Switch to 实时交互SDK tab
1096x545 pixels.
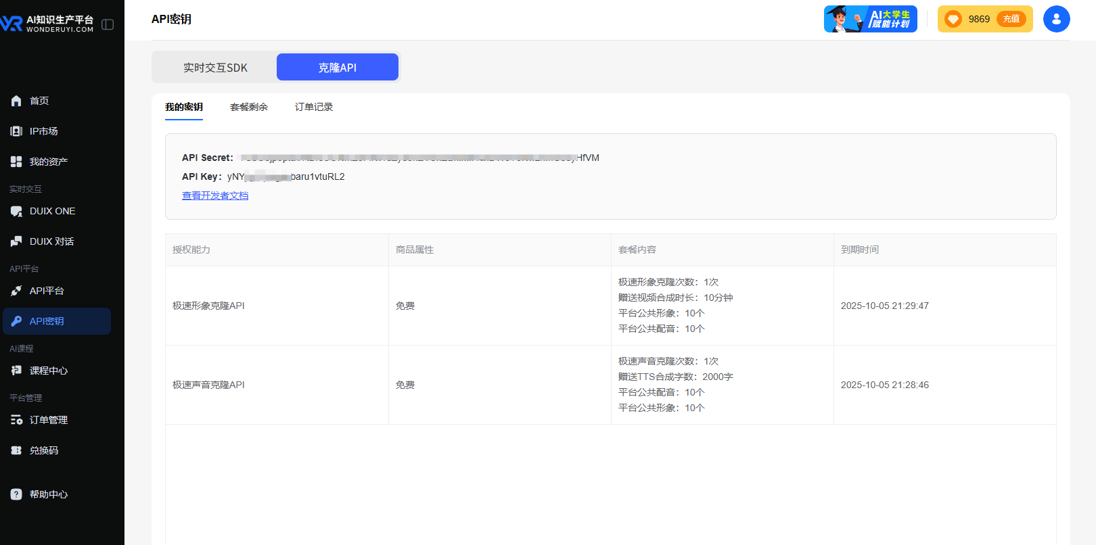pyautogui.click(x=215, y=68)
